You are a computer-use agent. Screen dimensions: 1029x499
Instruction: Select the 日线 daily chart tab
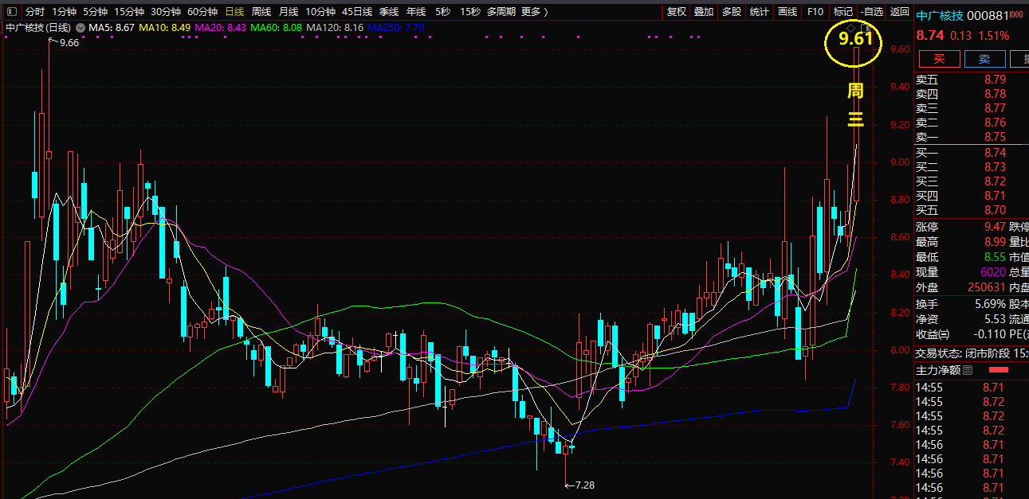click(234, 12)
